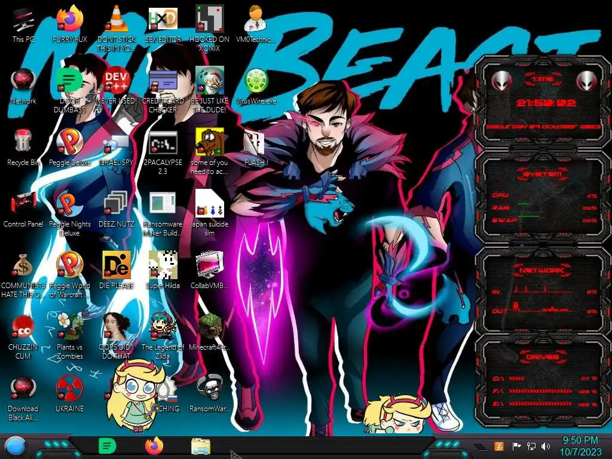
Task: Open the DEEZ NUTZ shortcut
Action: point(116,210)
